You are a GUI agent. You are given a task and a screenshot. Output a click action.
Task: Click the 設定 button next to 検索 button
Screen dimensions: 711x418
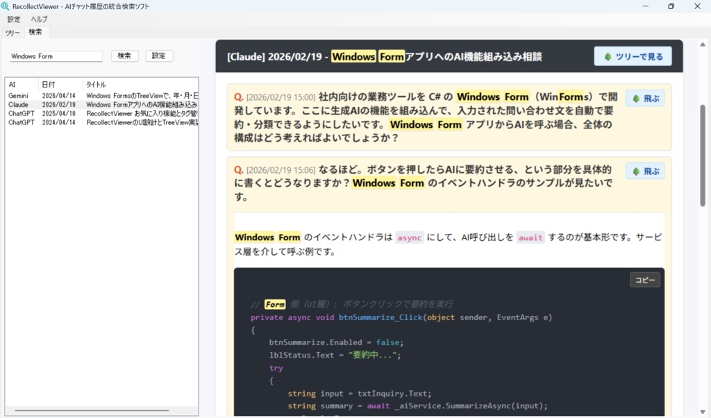[159, 56]
